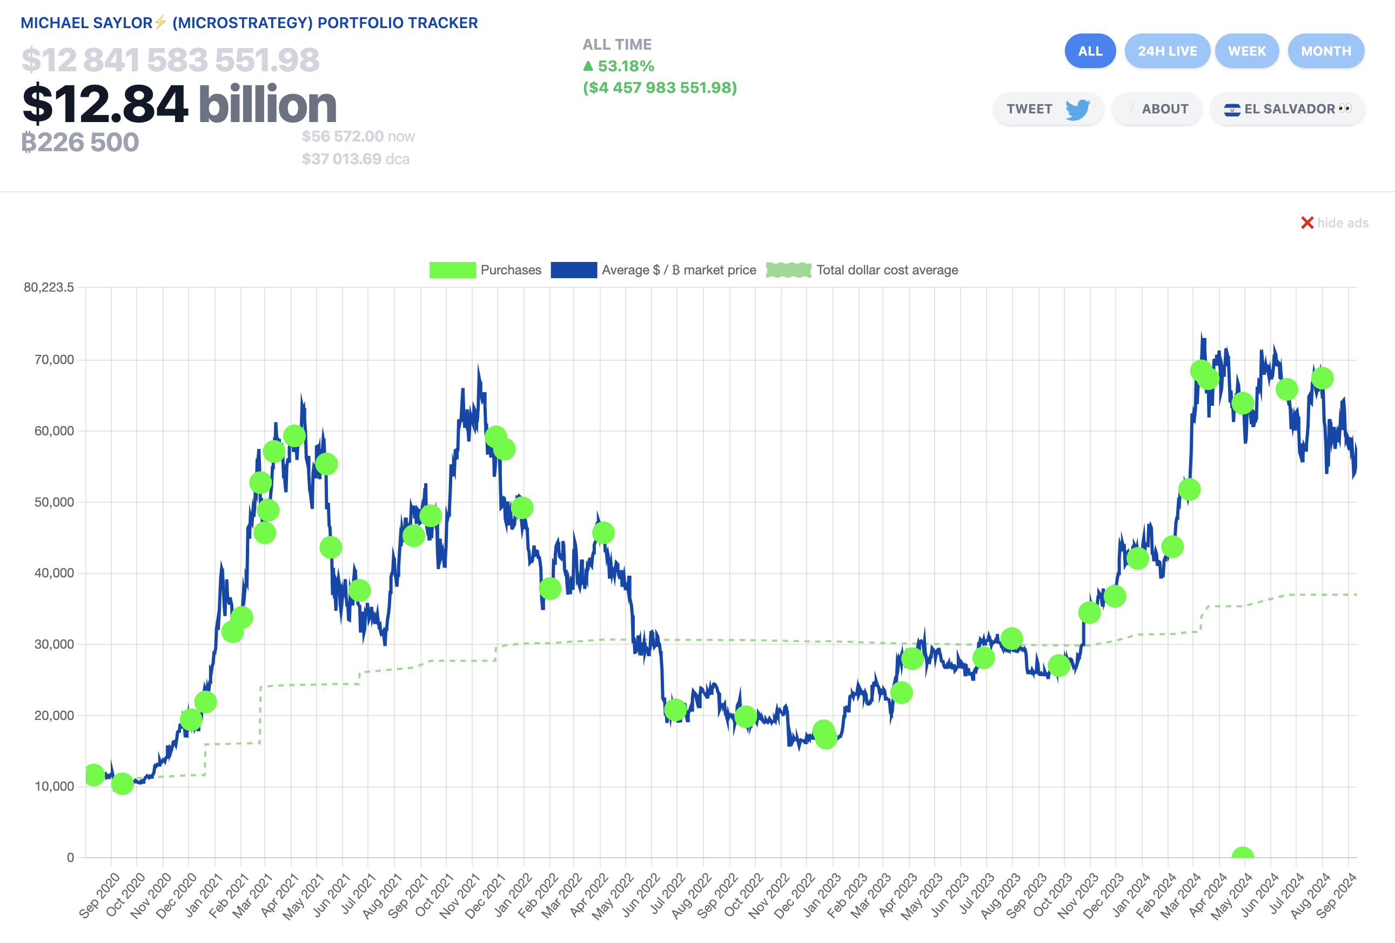Click the green Purchases legend swatch
1395x943 pixels.
coord(452,270)
